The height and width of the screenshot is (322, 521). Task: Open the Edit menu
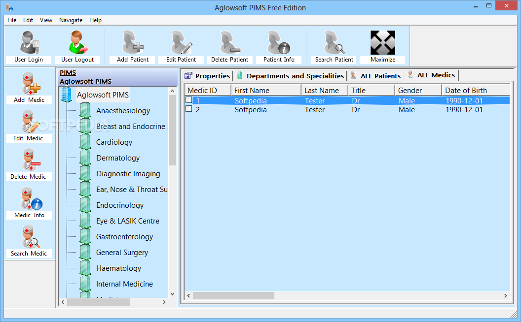[28, 20]
